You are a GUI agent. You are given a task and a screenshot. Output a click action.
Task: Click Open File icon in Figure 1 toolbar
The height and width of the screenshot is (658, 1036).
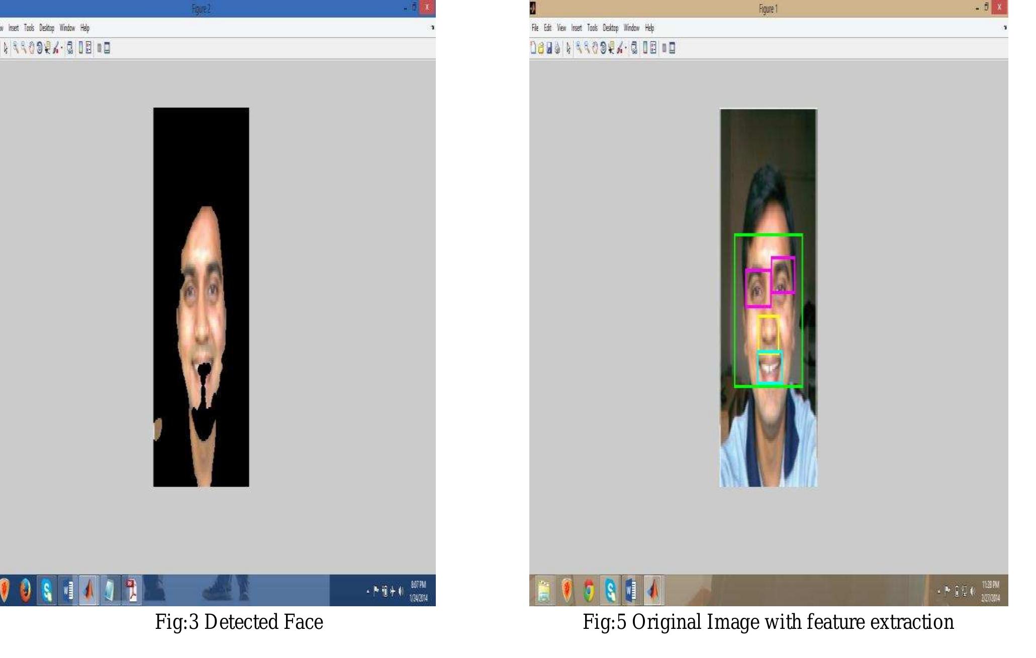coord(541,48)
